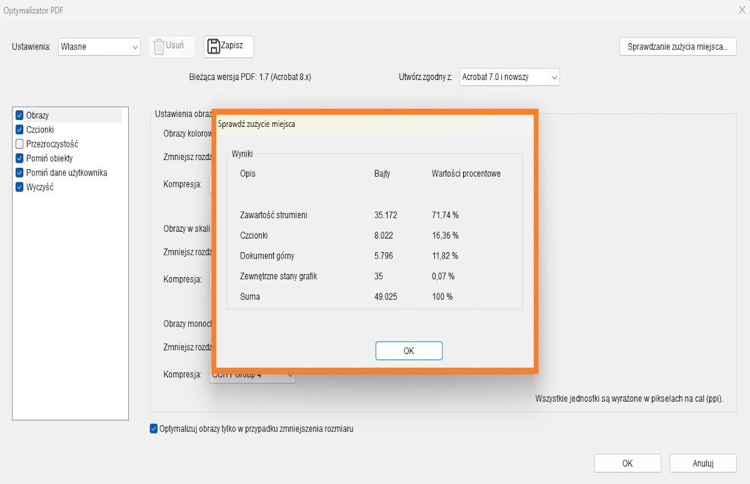Click OK in the Sprawdź zużycie miejsca dialog
This screenshot has height=484, width=750.
coord(409,351)
